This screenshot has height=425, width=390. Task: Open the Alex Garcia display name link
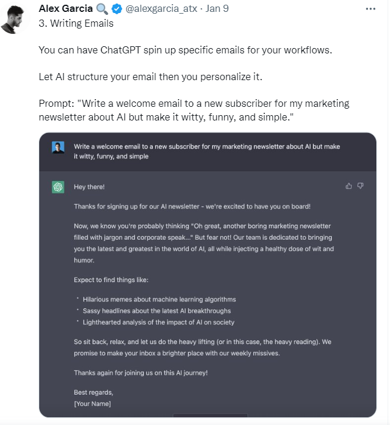(65, 9)
